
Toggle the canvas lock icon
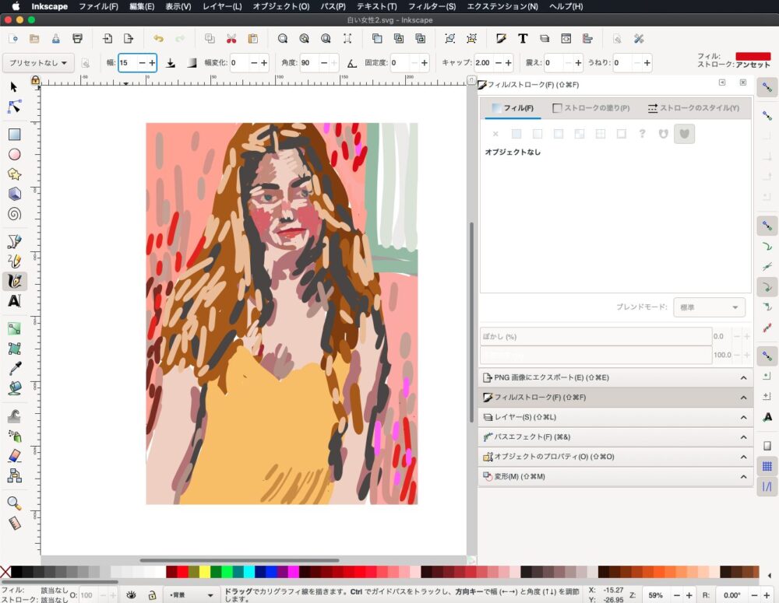click(35, 79)
